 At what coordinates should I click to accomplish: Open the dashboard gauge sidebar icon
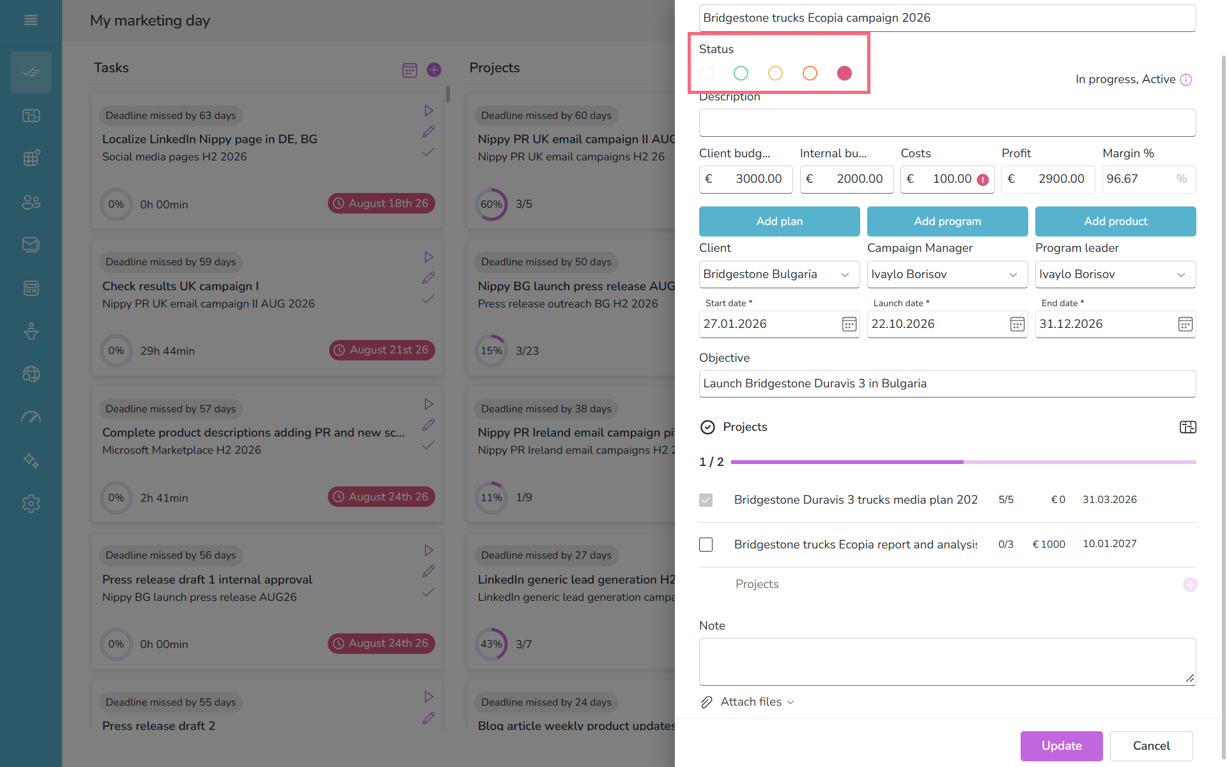(x=31, y=417)
